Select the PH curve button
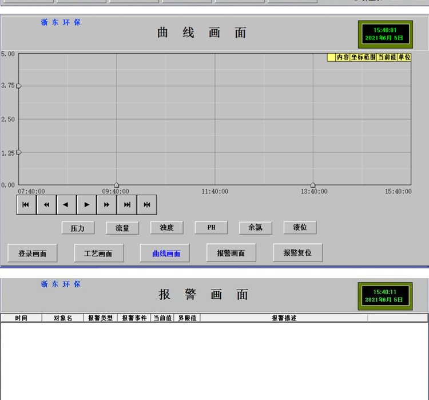The height and width of the screenshot is (400, 429). (212, 227)
